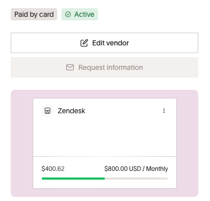Click the pink background around the card

click(22, 143)
